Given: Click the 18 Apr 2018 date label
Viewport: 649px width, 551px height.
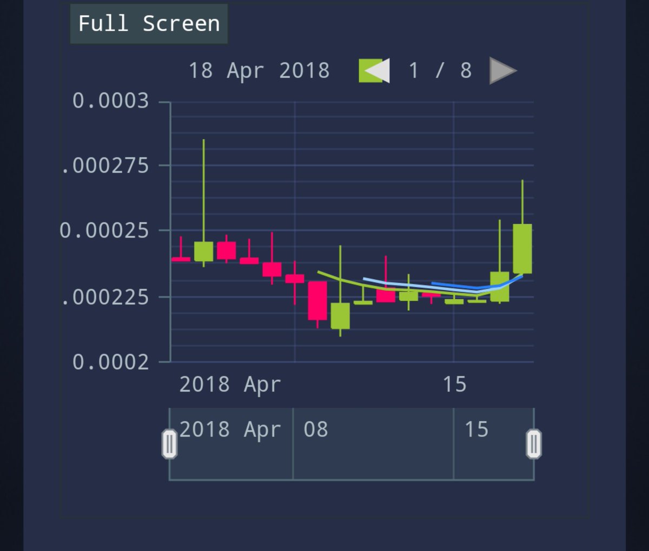Looking at the screenshot, I should point(261,70).
